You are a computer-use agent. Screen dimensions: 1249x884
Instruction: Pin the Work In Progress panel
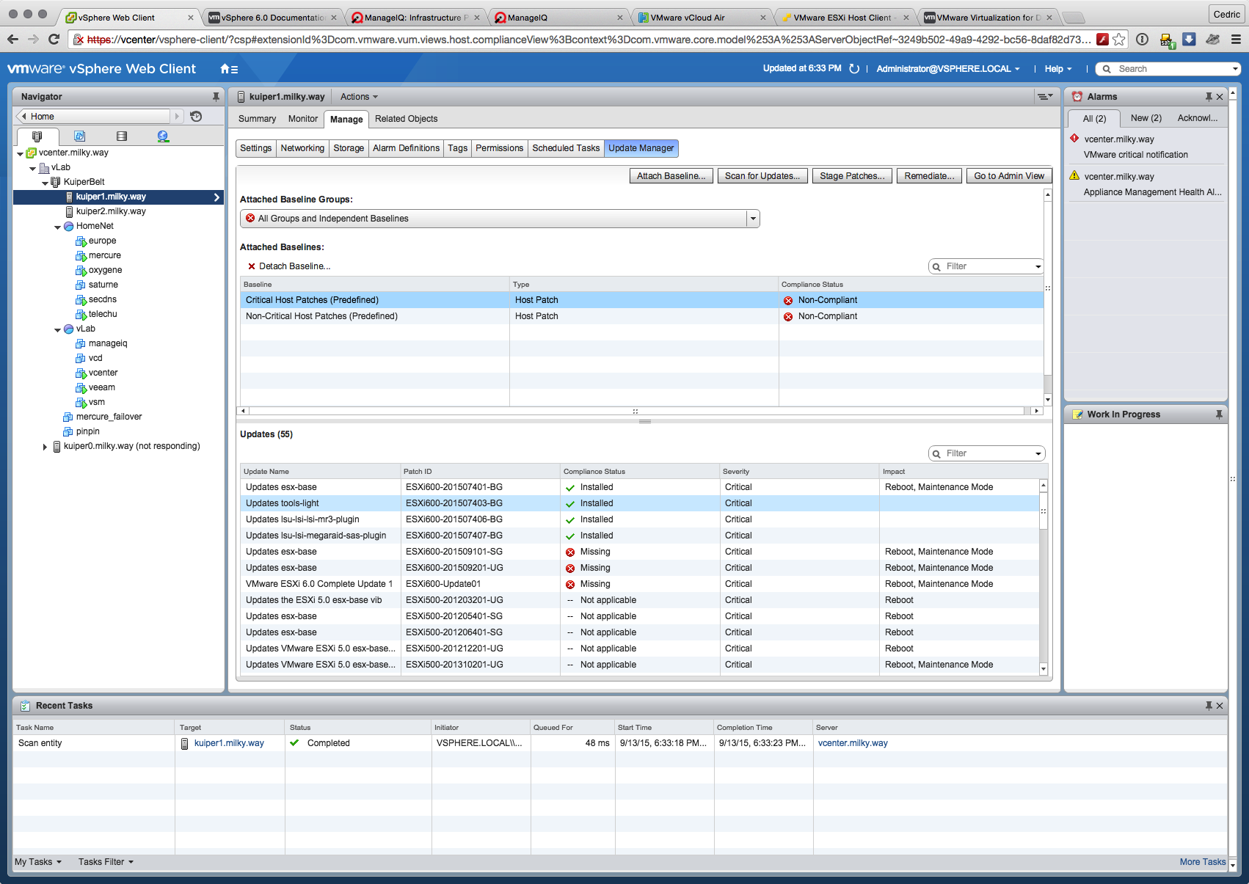coord(1219,414)
